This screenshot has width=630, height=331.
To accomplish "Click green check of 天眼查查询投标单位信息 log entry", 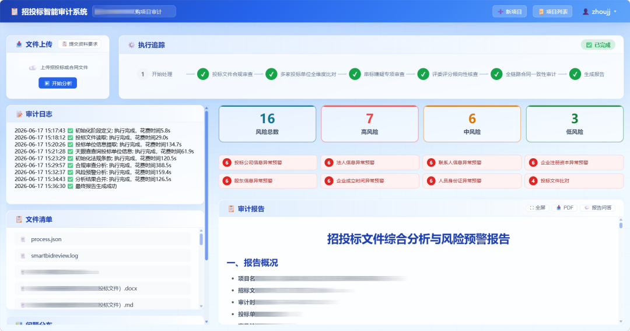I will [x=71, y=152].
